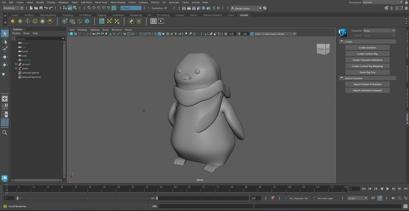Switch to the Rigging shelf tab
The height and width of the screenshot is (211, 409).
pos(102,15)
